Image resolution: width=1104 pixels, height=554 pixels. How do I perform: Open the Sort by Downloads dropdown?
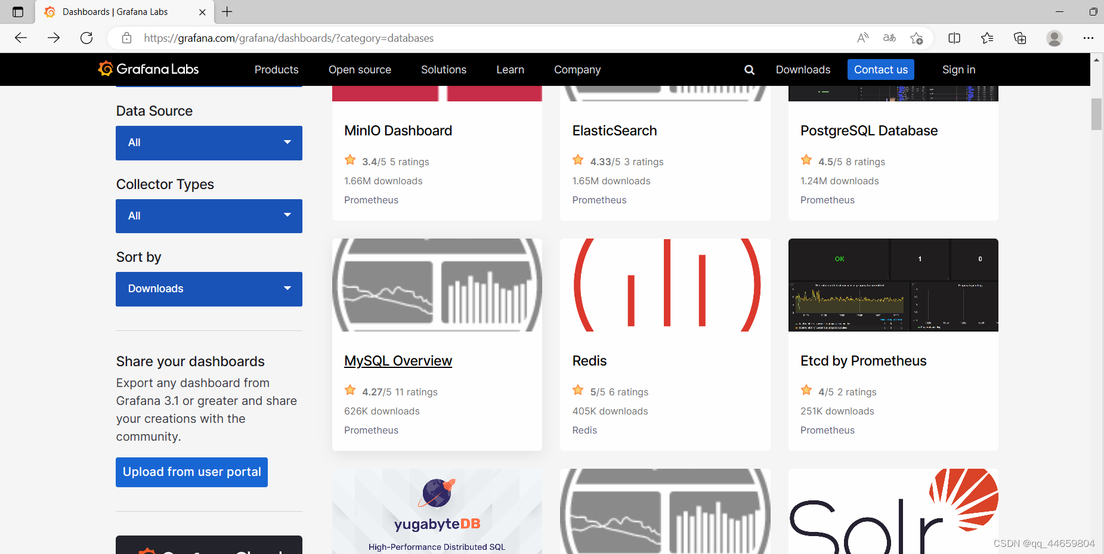pyautogui.click(x=209, y=289)
